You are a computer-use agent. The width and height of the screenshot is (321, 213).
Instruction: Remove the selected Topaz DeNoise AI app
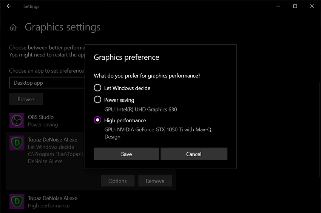(x=155, y=181)
